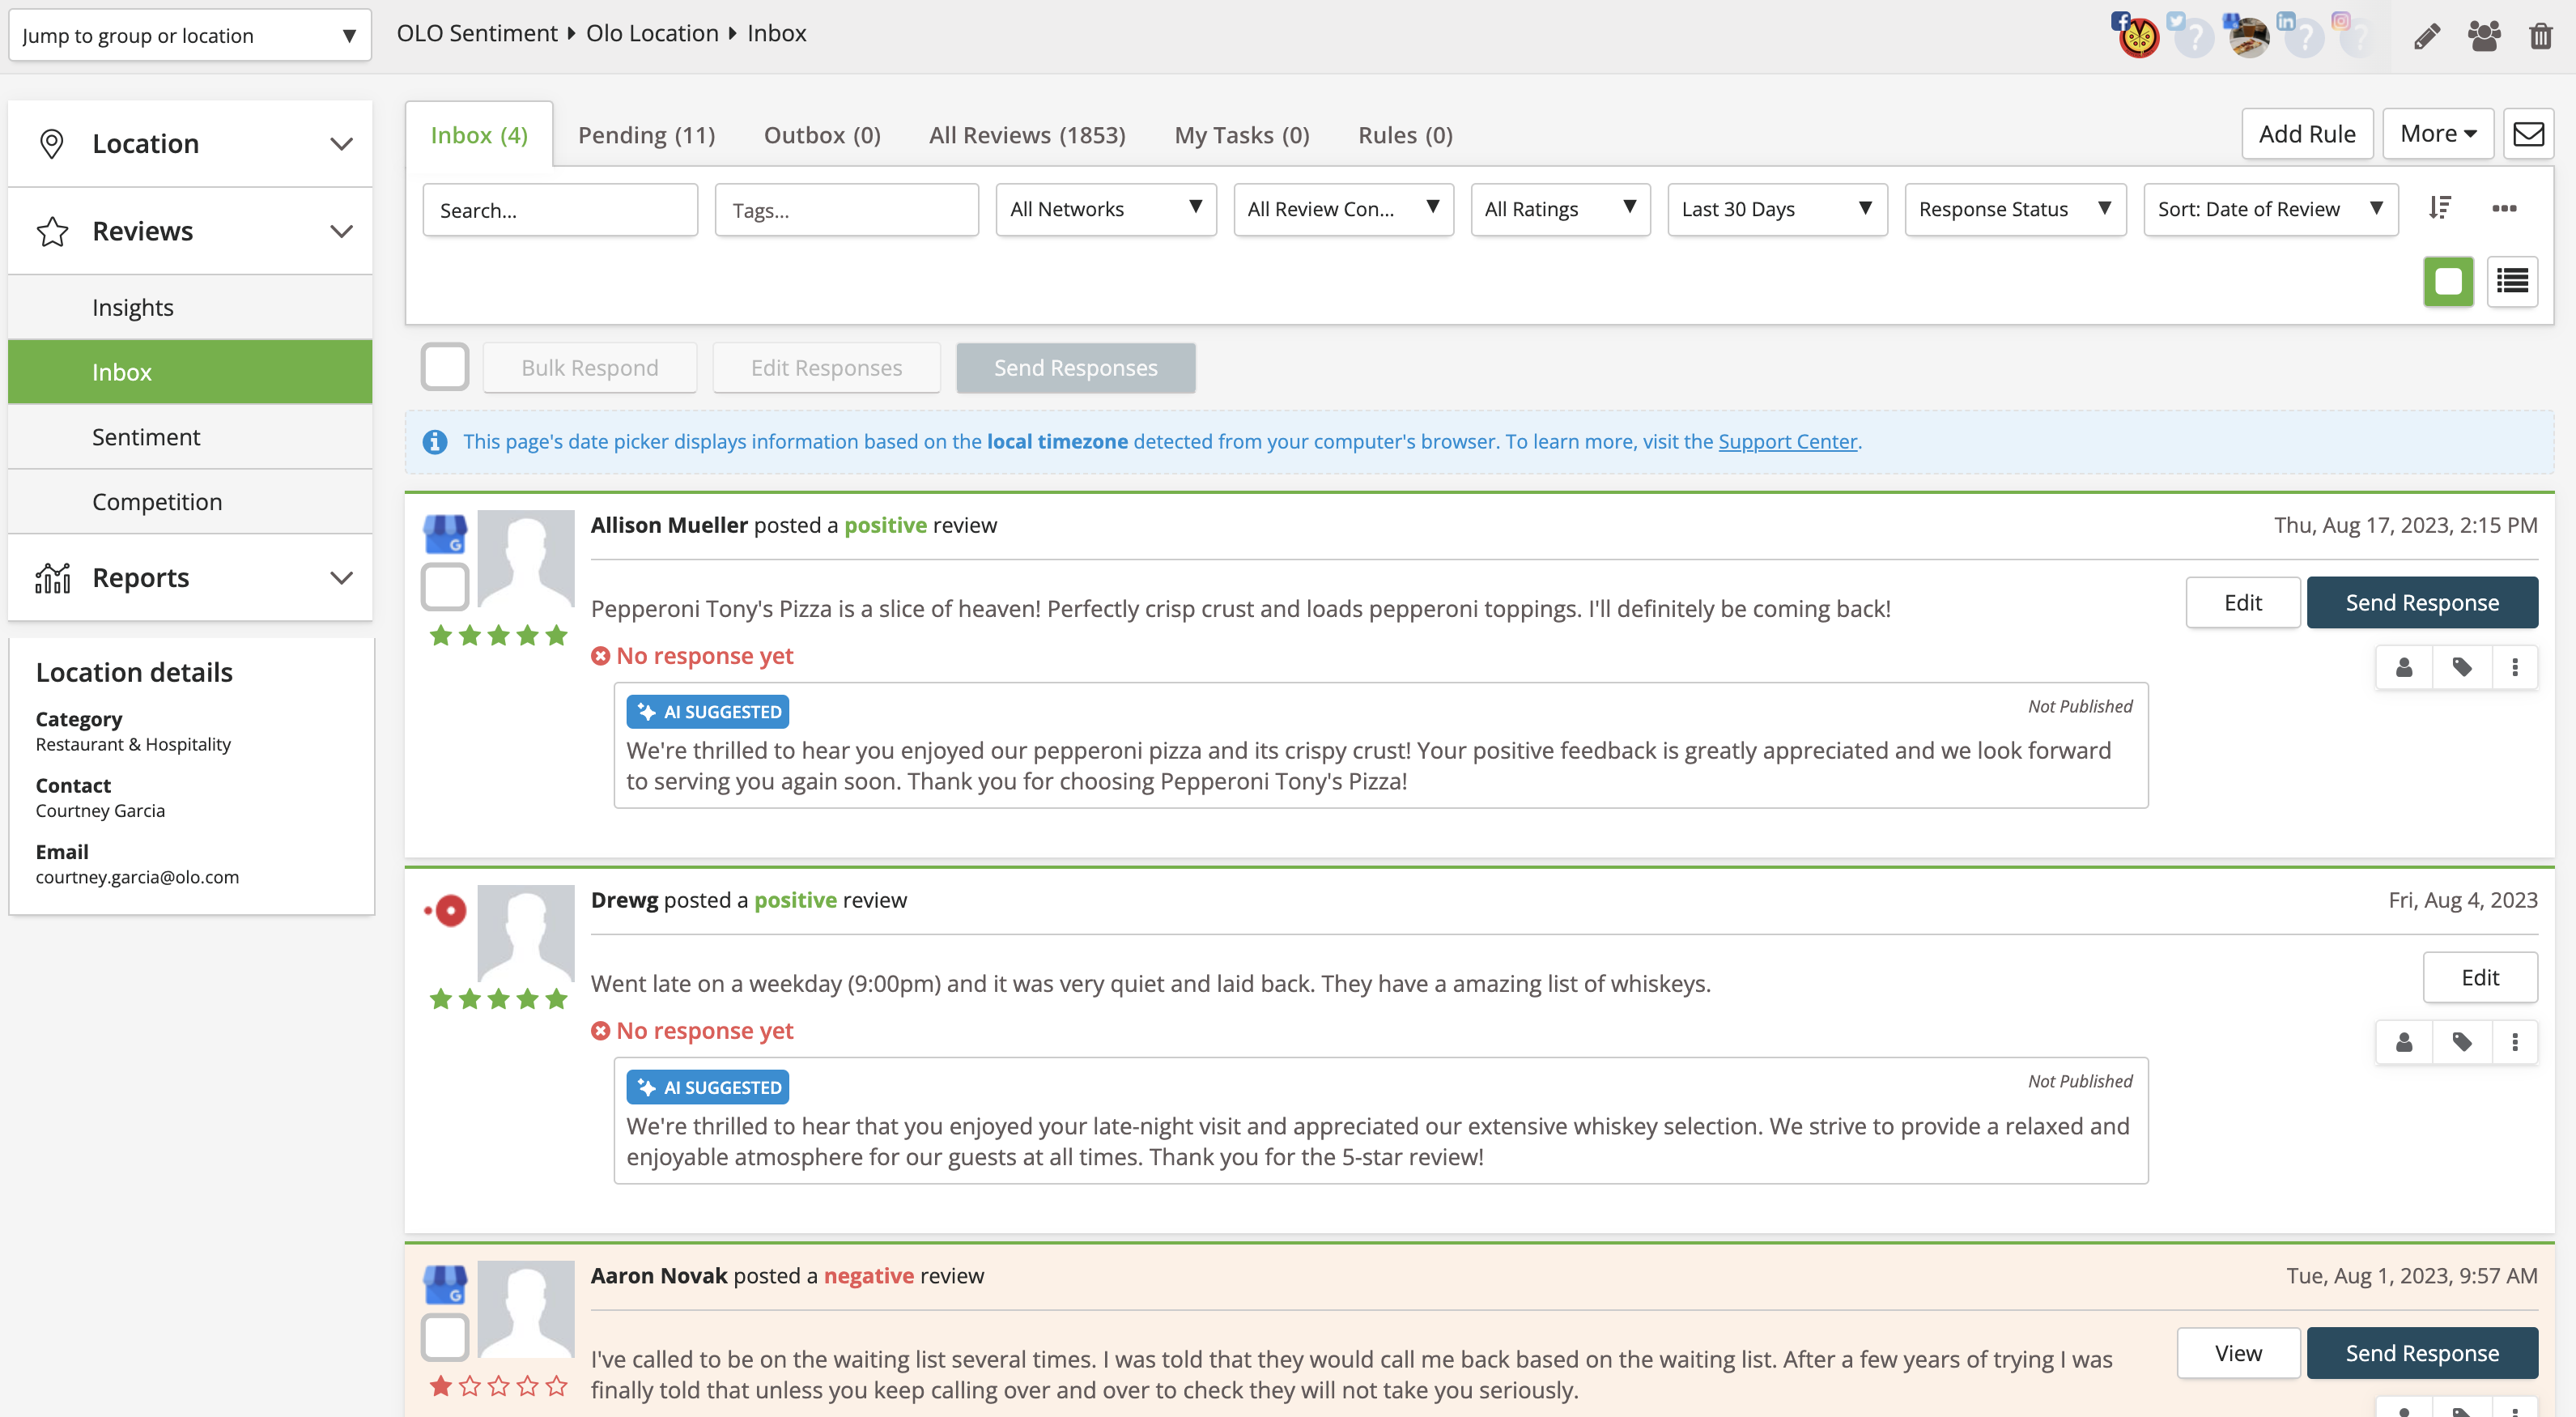The image size is (2576, 1417).
Task: Click View on Aaron Novak review
Action: pyautogui.click(x=2238, y=1353)
